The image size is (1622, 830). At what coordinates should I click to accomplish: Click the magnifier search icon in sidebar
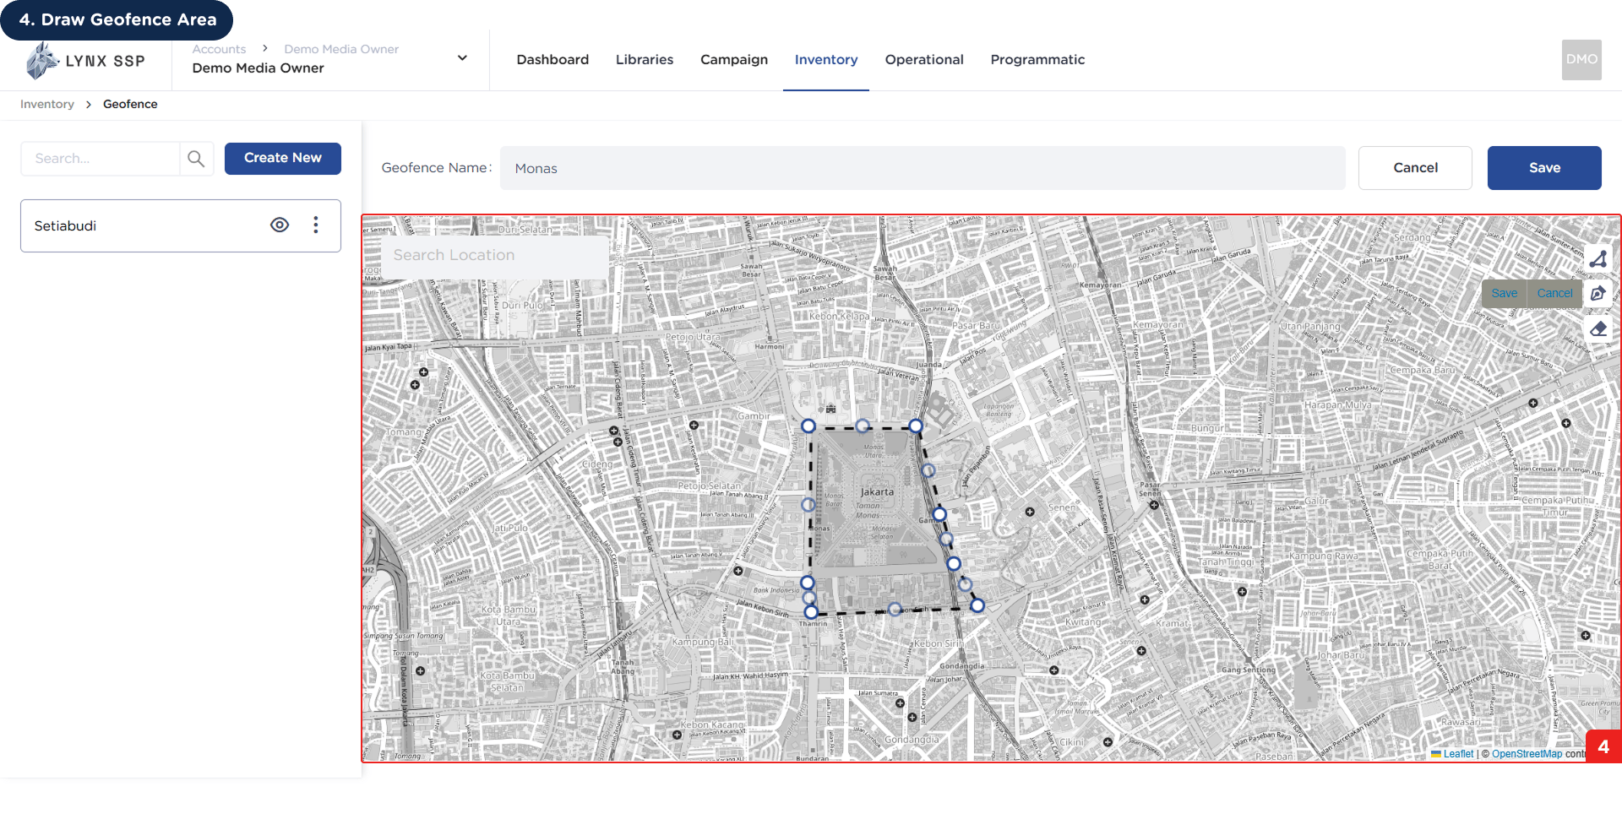(x=196, y=159)
